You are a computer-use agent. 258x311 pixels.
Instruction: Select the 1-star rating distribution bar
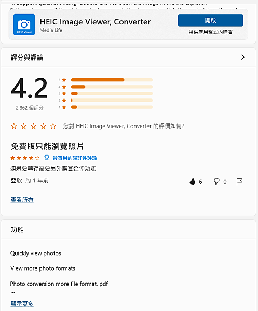[x=112, y=107]
